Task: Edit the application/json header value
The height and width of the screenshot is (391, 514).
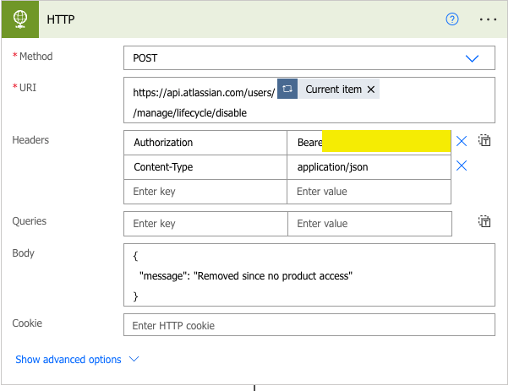Action: click(369, 167)
